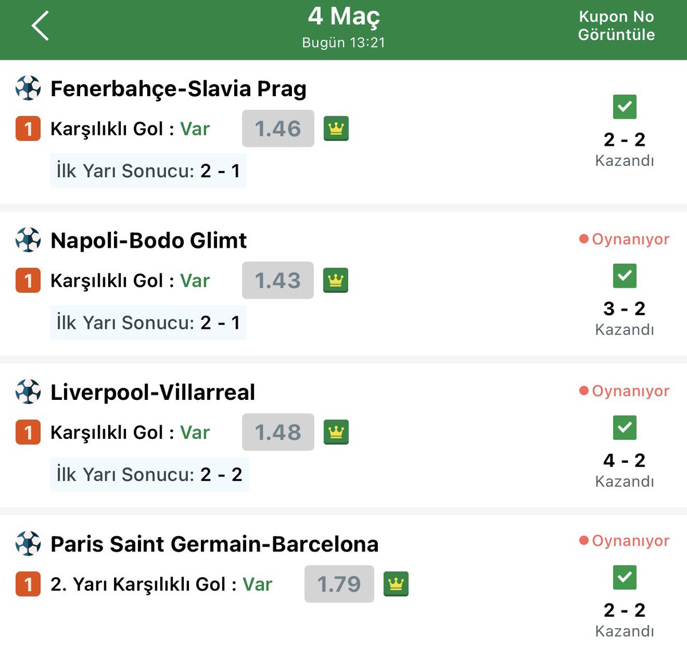
Task: Tap the orange 1 badge beside the Napoli bet
Action: 28,280
